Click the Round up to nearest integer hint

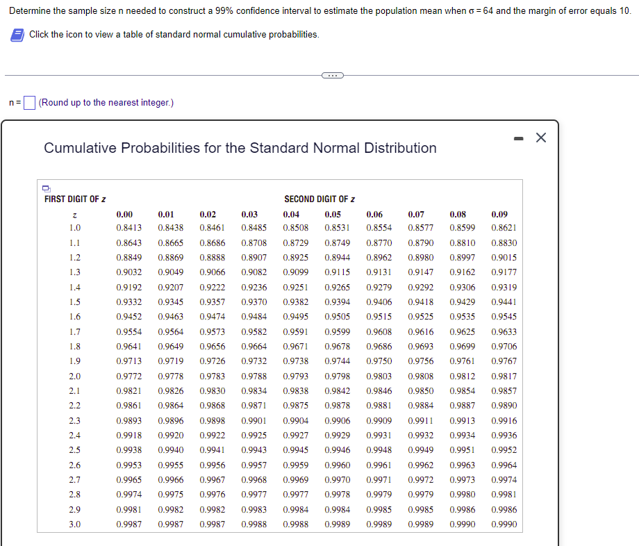(106, 103)
